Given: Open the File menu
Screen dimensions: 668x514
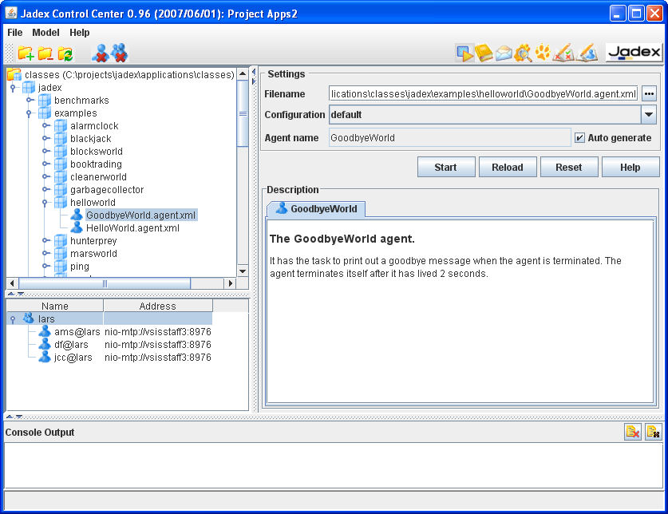Looking at the screenshot, I should (15, 33).
